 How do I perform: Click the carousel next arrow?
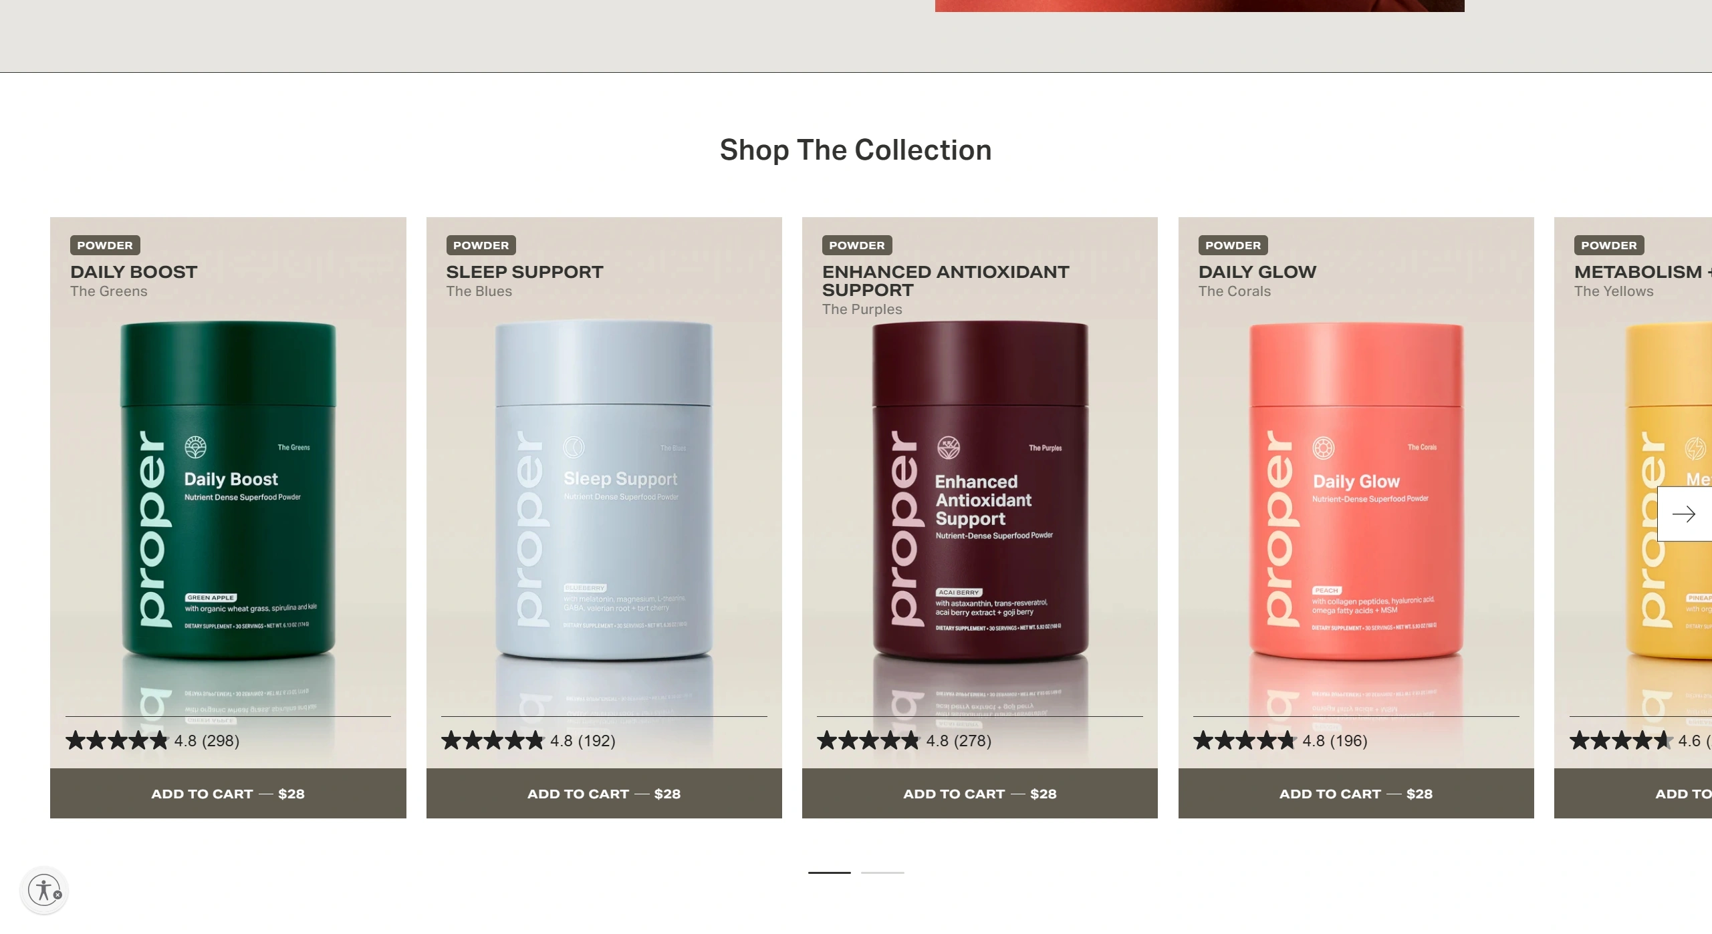tap(1685, 514)
